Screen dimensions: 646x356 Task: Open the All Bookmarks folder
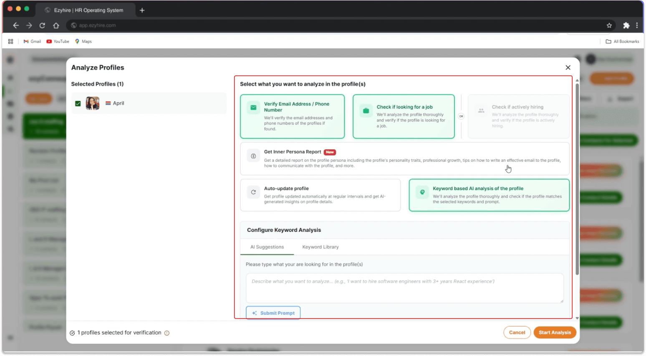tap(622, 42)
